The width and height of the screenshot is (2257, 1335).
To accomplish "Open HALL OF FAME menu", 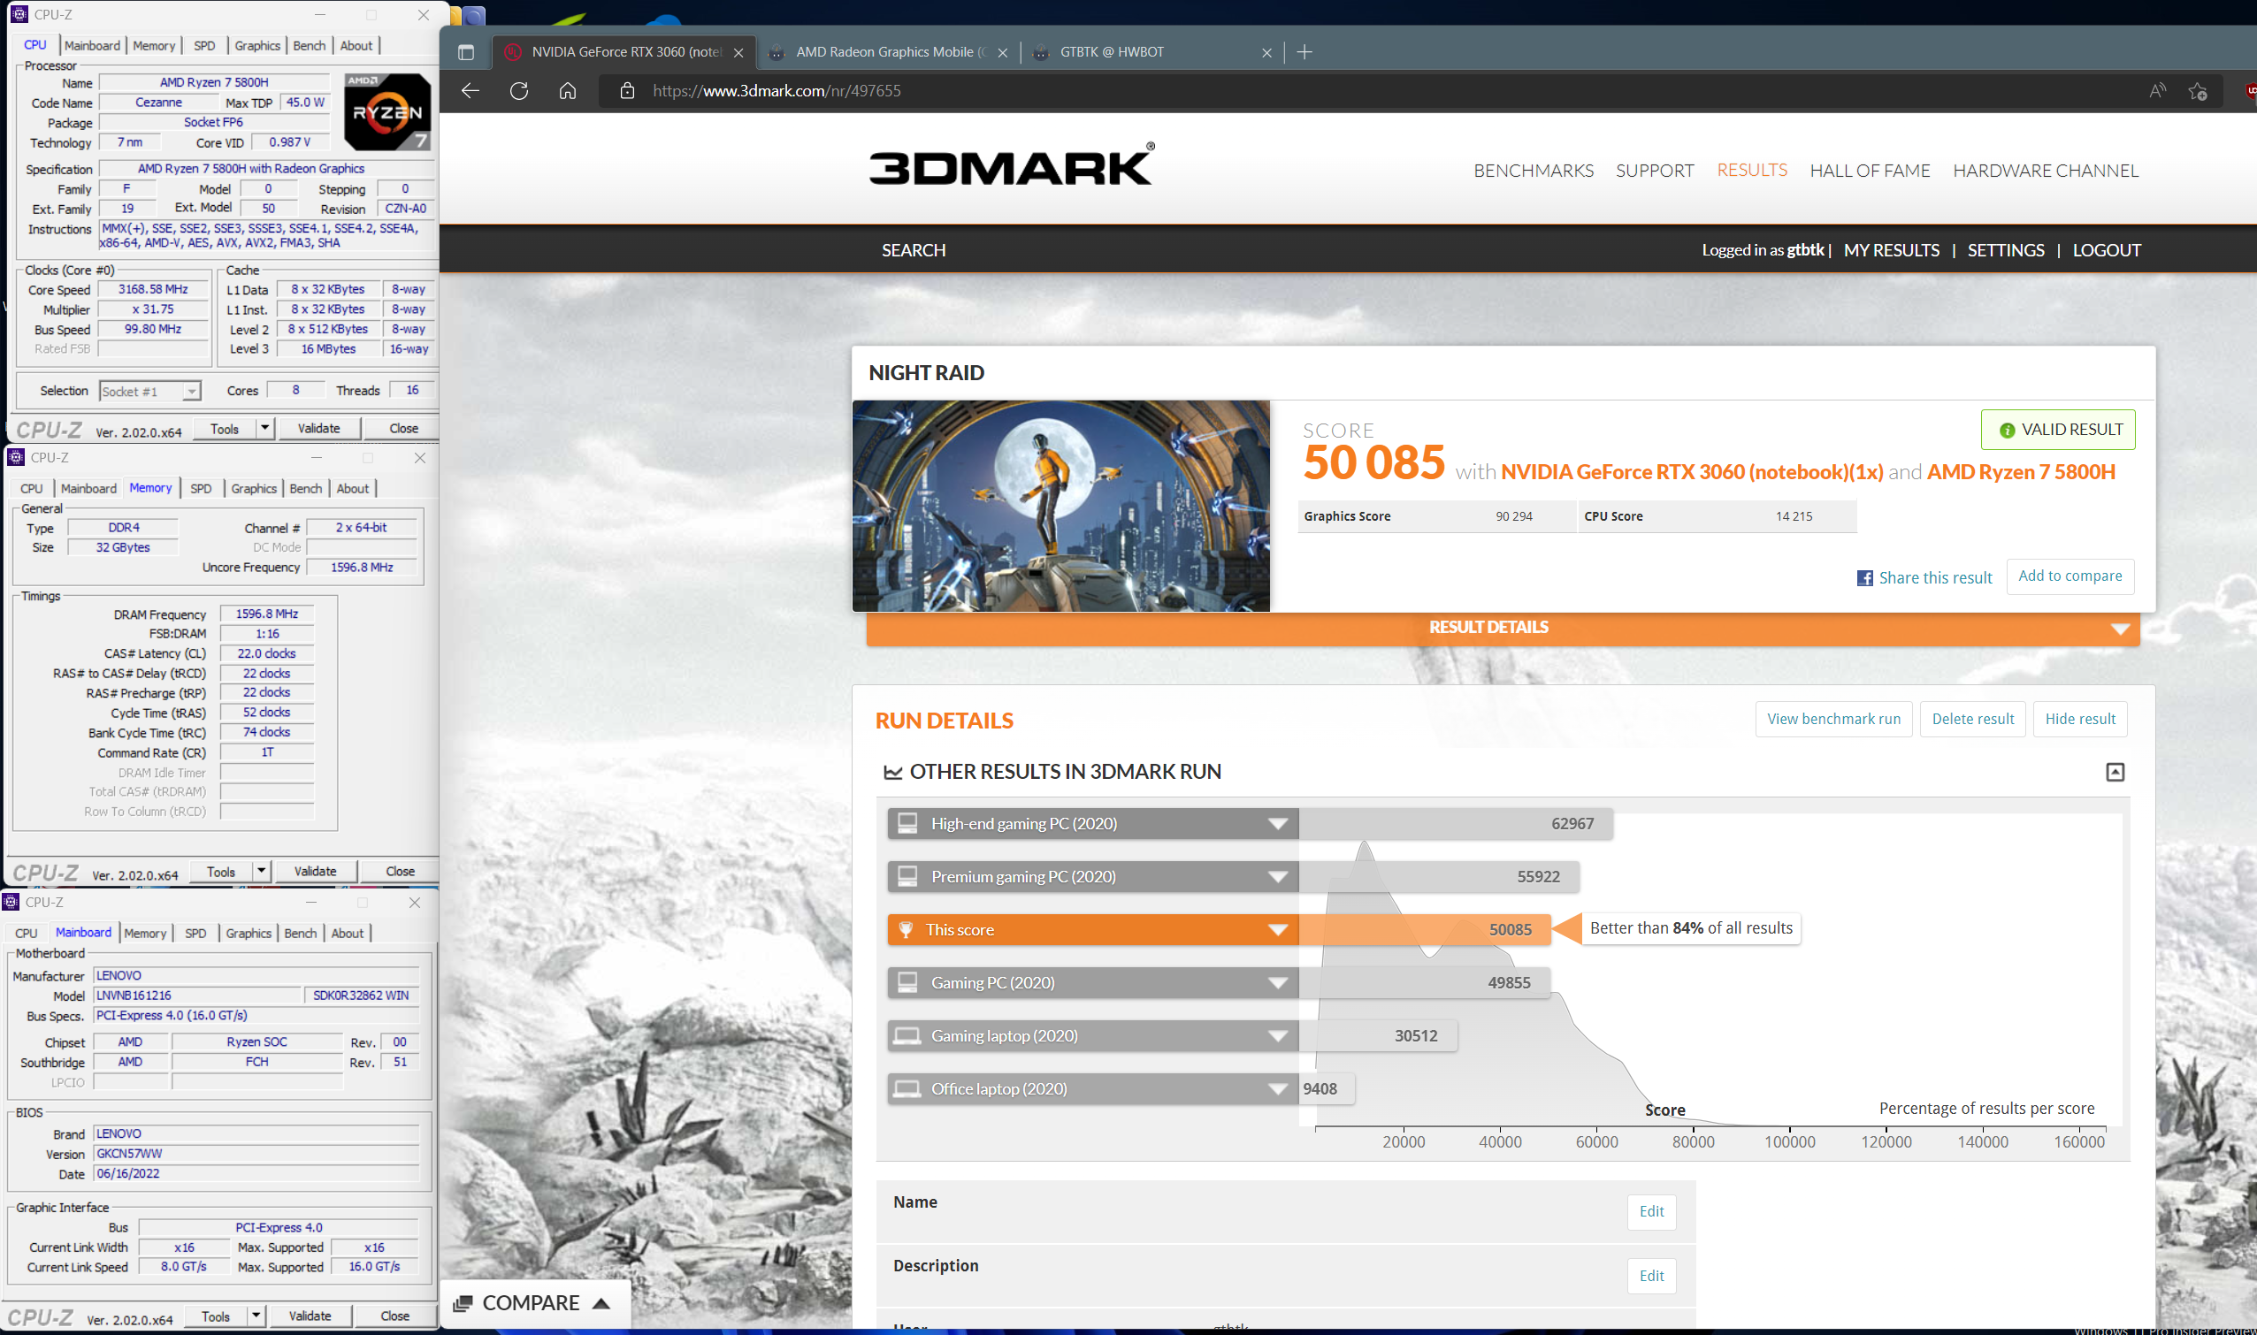I will coord(1870,170).
